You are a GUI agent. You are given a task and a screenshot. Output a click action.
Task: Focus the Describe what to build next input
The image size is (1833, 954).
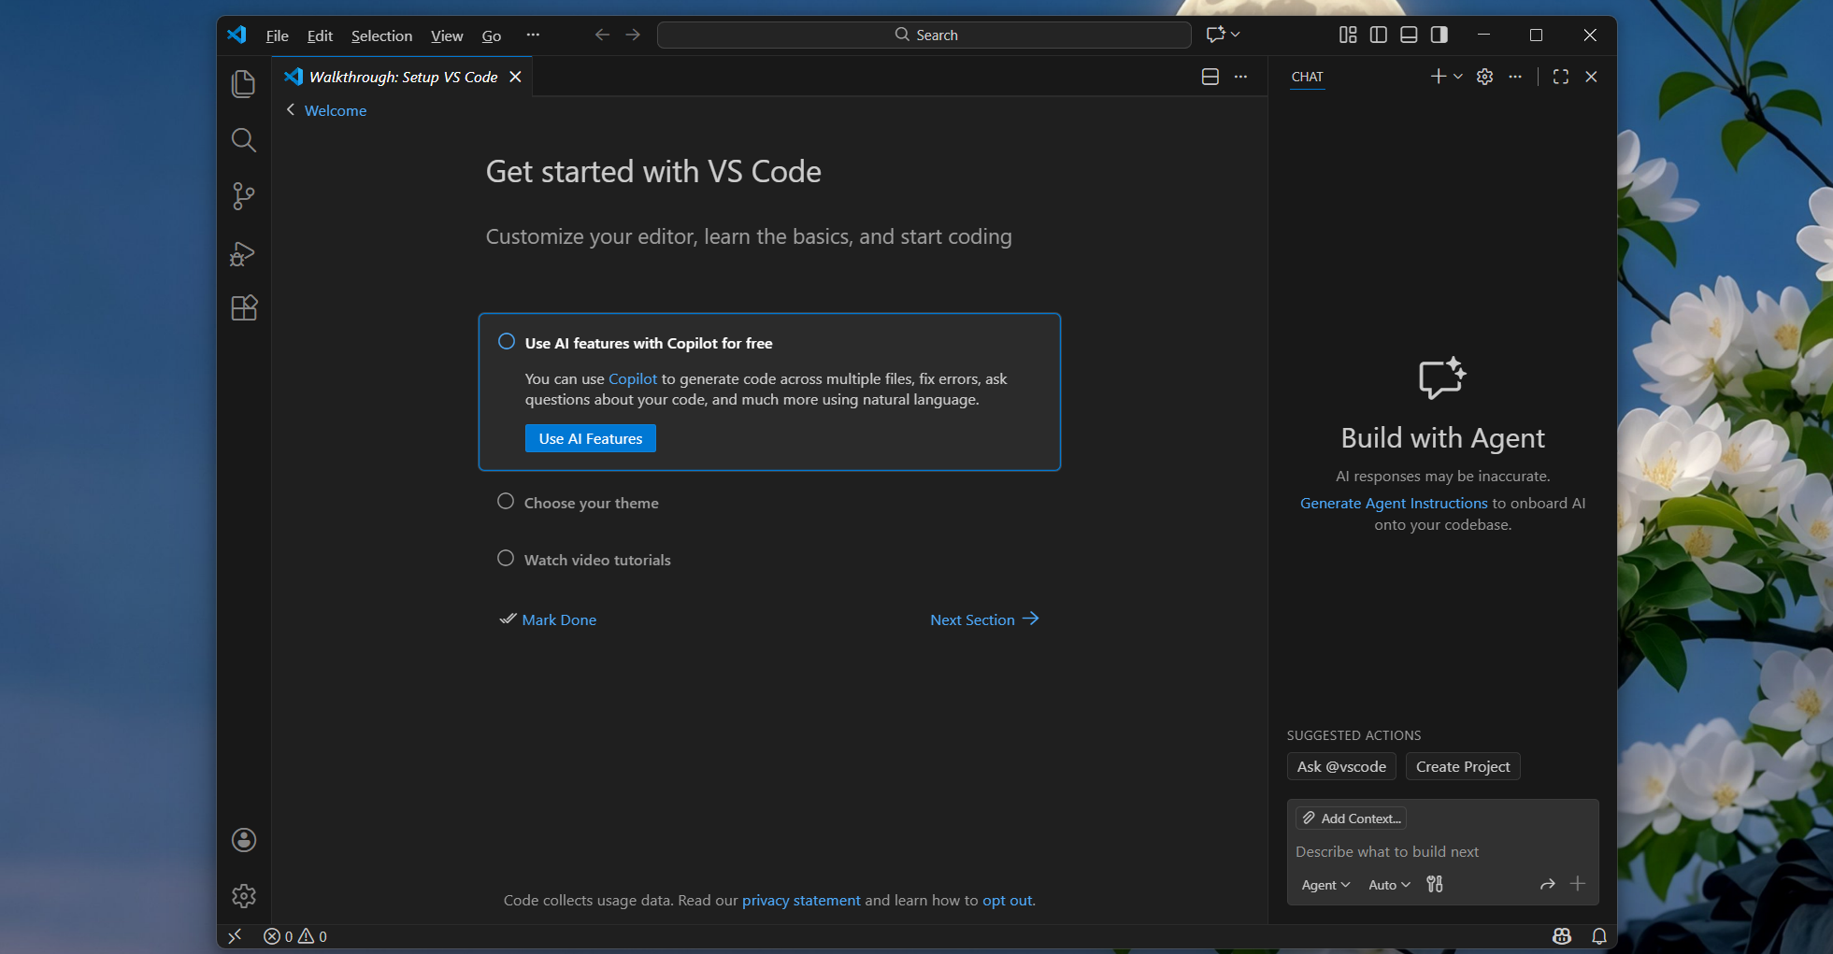pyautogui.click(x=1442, y=851)
